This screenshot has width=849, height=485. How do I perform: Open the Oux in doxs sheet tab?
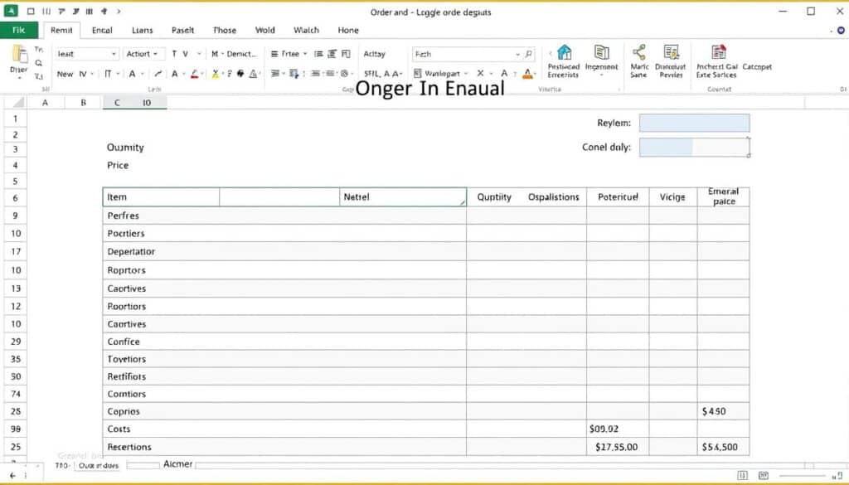click(x=99, y=465)
